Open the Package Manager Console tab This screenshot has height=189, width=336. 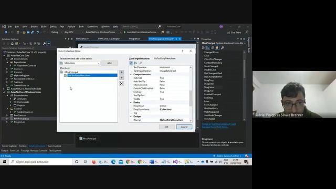(x=34, y=151)
